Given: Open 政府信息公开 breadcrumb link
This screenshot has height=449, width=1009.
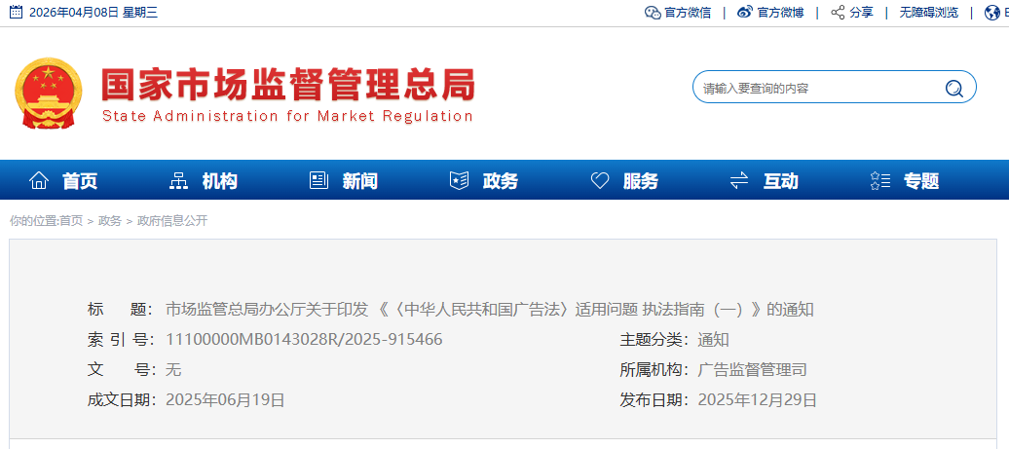Looking at the screenshot, I should 172,221.
